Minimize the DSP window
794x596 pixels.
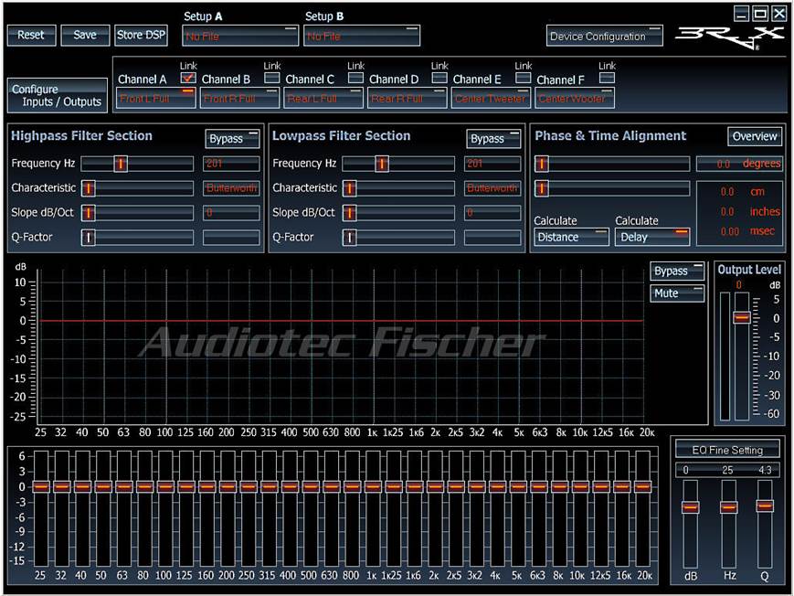point(742,14)
